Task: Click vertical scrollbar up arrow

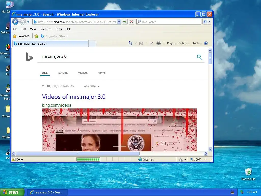Action: 210,50
